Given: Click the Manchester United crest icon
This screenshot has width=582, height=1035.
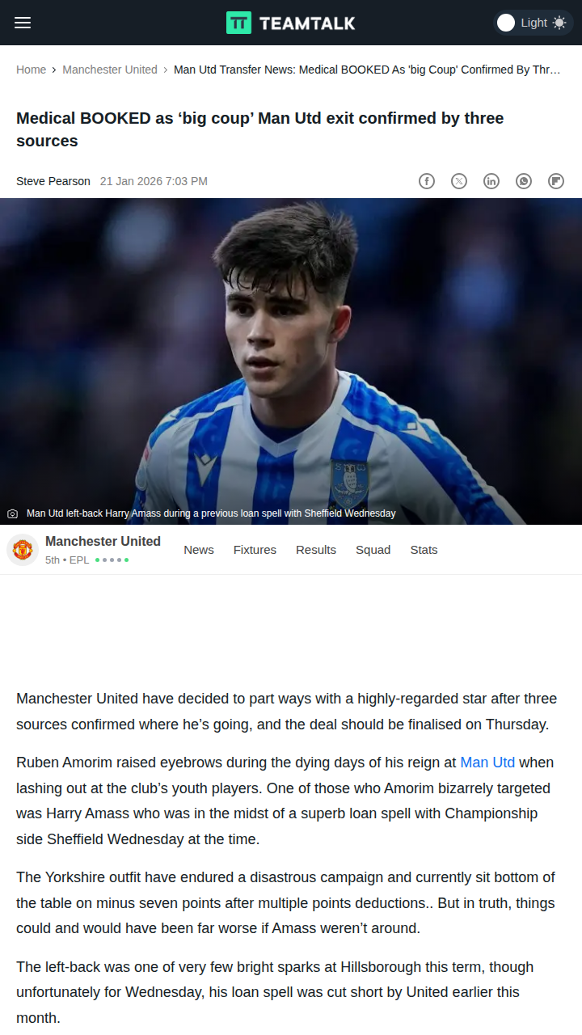Looking at the screenshot, I should pyautogui.click(x=23, y=550).
